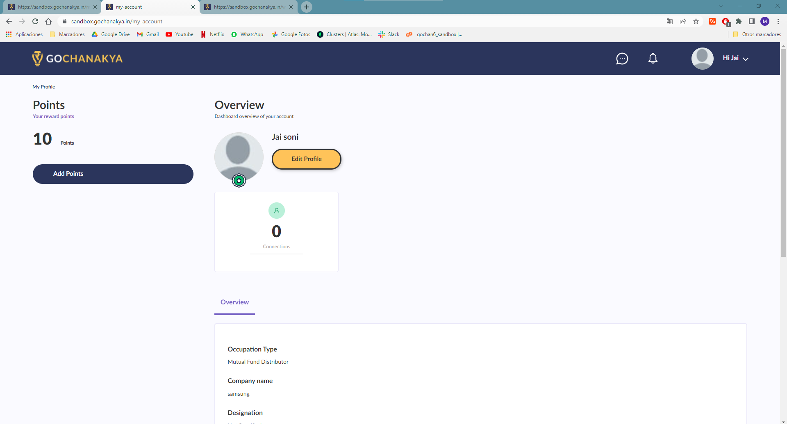
Task: Open Chrome three-dot menu
Action: click(x=778, y=21)
